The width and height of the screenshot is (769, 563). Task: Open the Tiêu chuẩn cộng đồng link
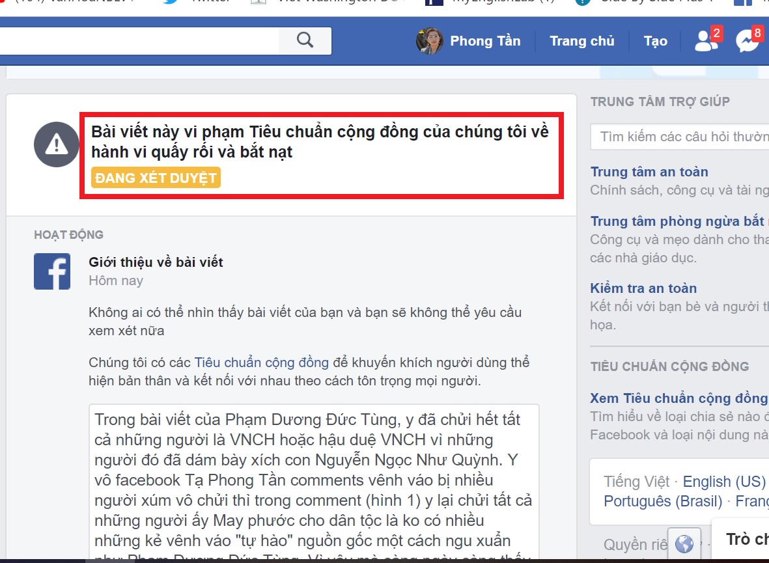pos(261,363)
